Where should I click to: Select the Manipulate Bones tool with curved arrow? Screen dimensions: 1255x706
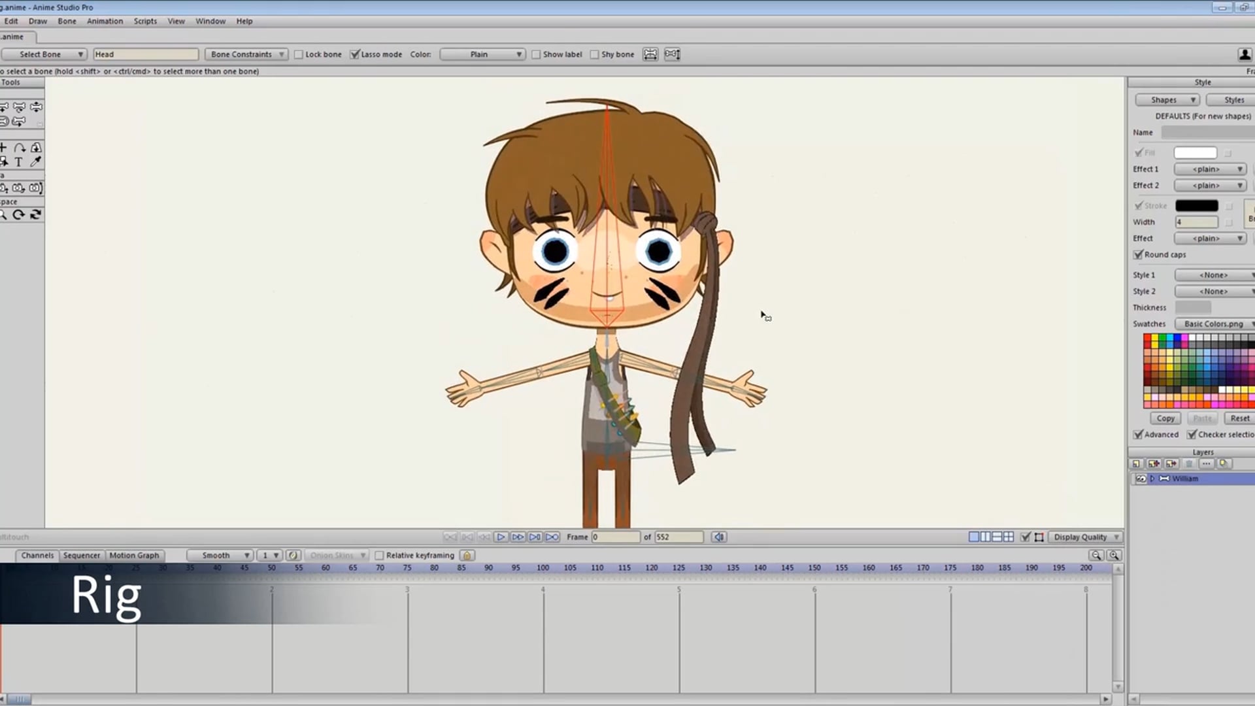click(x=19, y=107)
